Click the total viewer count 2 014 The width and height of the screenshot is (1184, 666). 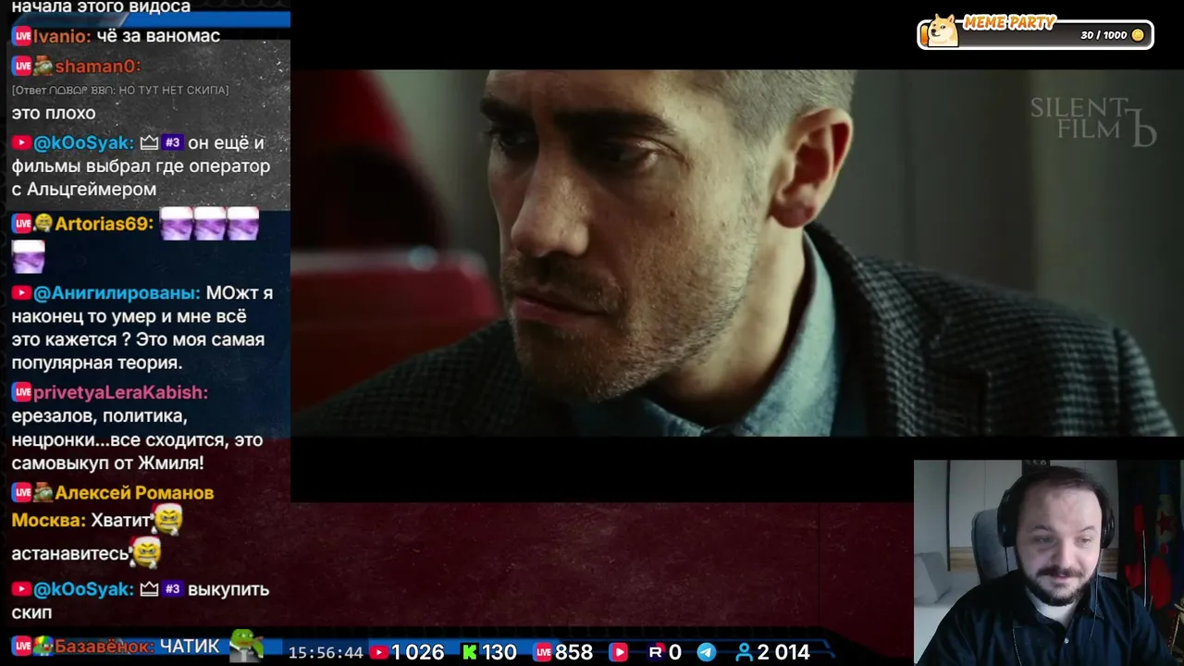coord(783,652)
